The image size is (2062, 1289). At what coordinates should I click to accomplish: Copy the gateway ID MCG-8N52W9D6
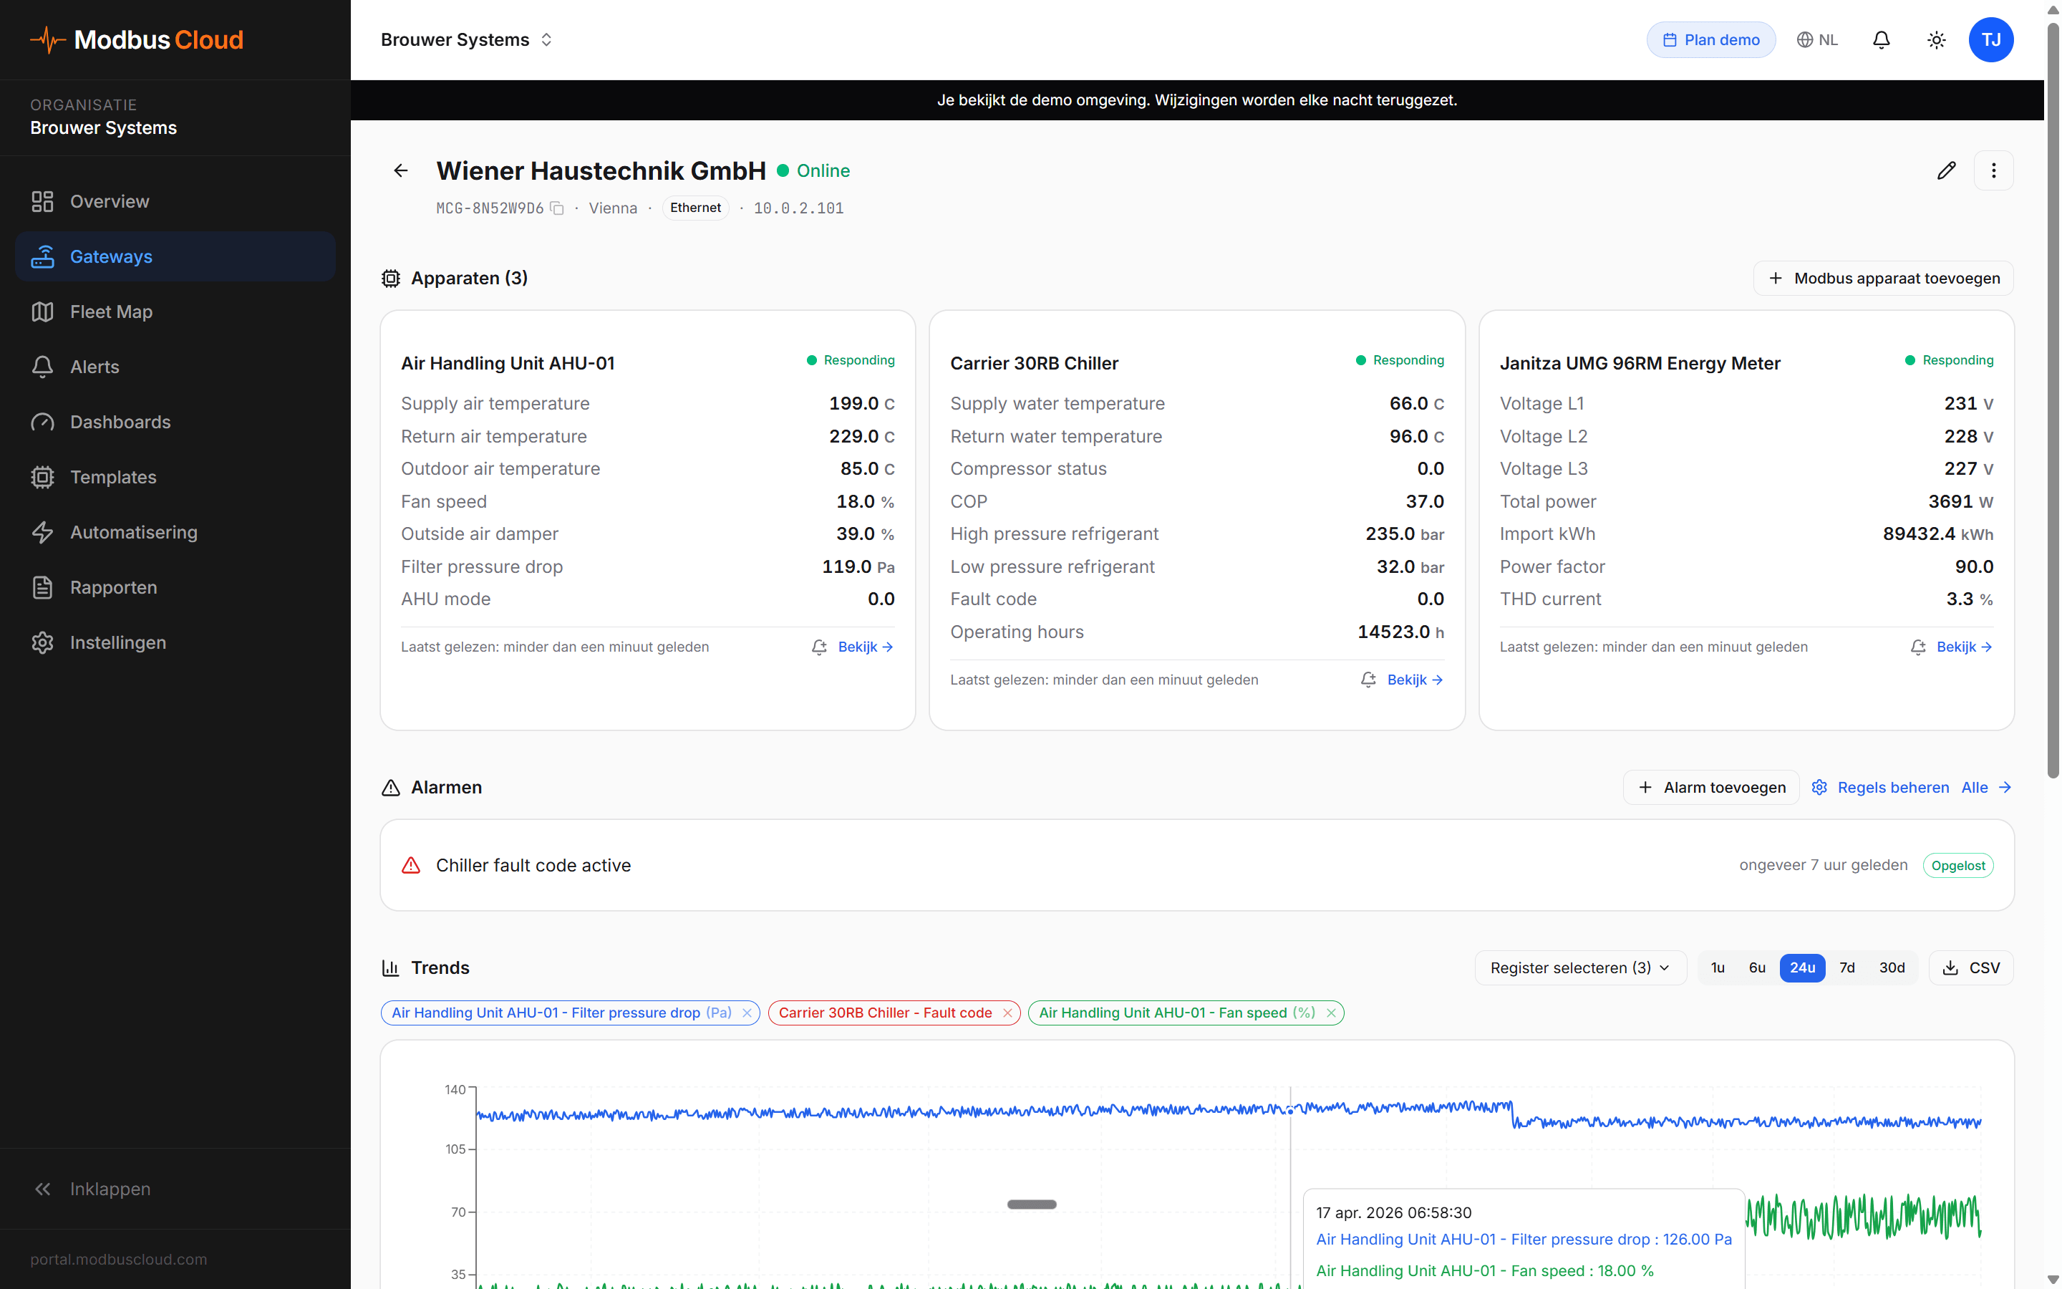coord(556,208)
